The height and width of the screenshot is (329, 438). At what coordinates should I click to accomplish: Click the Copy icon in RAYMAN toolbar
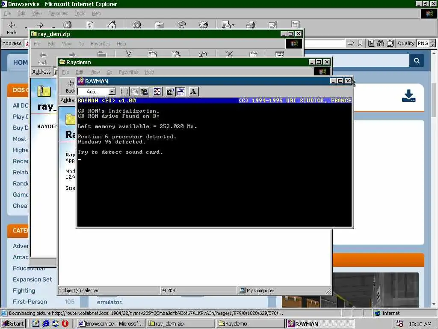(134, 92)
